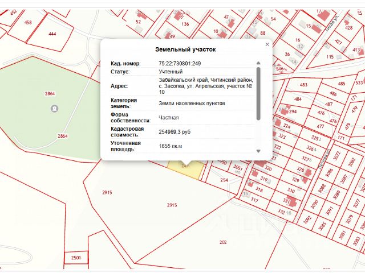
Task: Select parcel 318 on the map
Action: pyautogui.click(x=259, y=189)
